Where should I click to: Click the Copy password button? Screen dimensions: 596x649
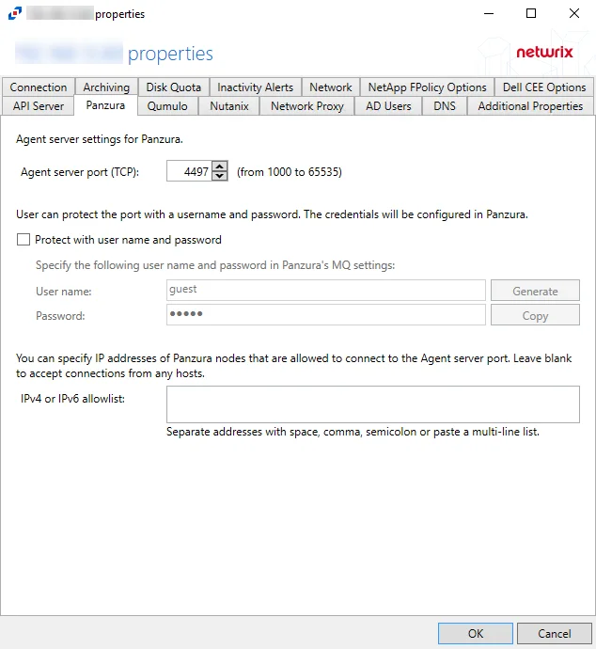(535, 315)
